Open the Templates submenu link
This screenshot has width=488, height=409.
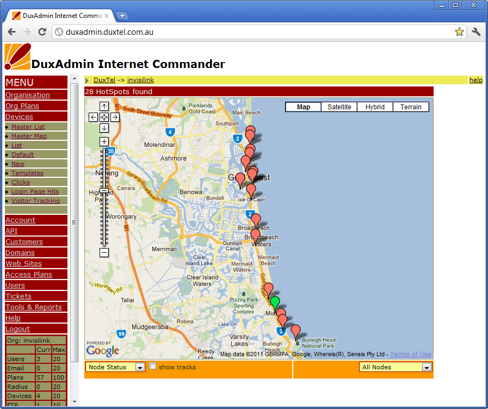click(27, 173)
